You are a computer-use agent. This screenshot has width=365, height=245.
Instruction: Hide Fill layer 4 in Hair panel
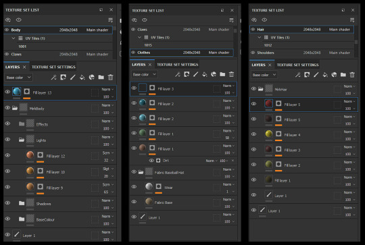pos(253,134)
